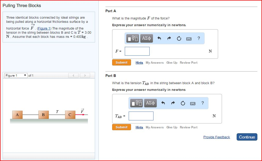
Task: Redo using the forward arrow in Part A toolbar
Action: pyautogui.click(x=169, y=38)
